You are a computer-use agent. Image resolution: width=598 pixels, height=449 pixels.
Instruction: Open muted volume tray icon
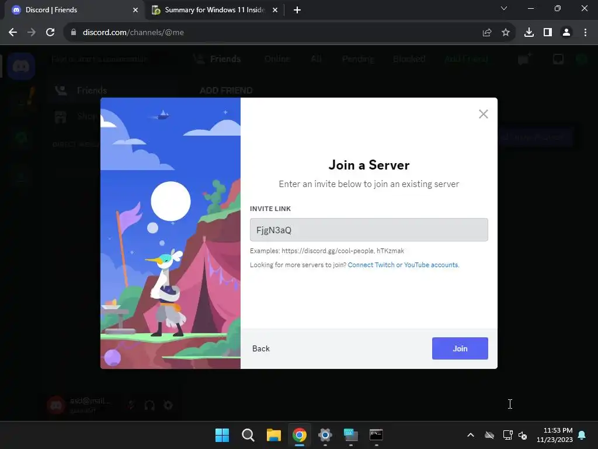pyautogui.click(x=523, y=435)
